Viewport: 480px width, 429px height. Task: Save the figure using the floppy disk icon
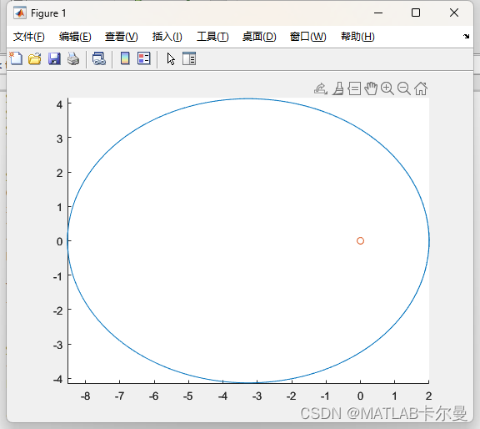54,58
